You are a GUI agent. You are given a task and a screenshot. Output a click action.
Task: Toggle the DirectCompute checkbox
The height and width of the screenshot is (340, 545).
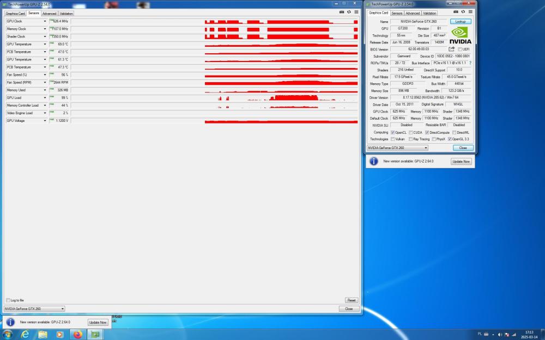pos(427,133)
